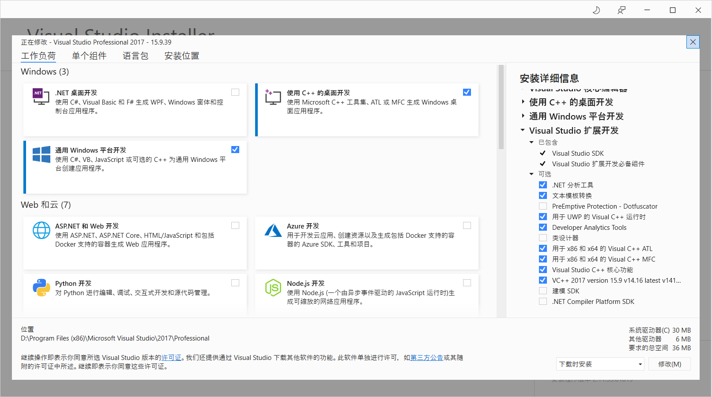Image resolution: width=712 pixels, height=397 pixels.
Task: Click the Python 开发 icon
Action: (x=41, y=288)
